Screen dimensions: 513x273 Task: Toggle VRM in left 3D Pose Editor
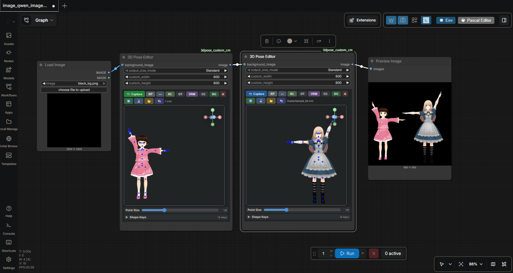tap(192, 94)
